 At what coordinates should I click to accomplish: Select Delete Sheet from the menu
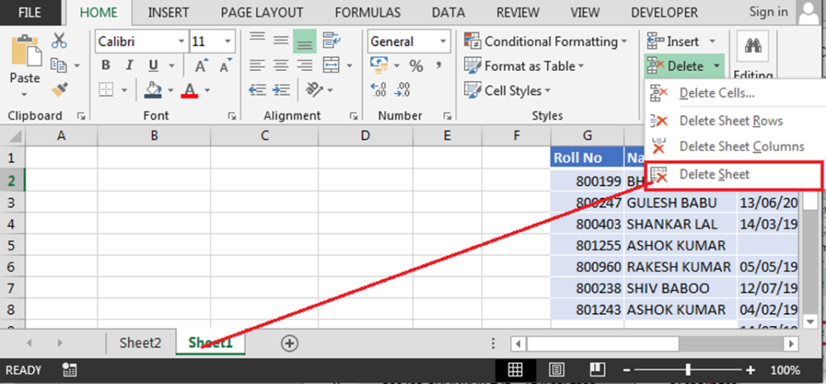[x=714, y=174]
